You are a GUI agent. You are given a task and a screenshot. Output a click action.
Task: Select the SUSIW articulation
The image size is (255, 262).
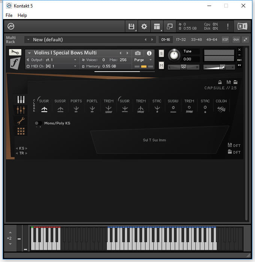coord(173,106)
